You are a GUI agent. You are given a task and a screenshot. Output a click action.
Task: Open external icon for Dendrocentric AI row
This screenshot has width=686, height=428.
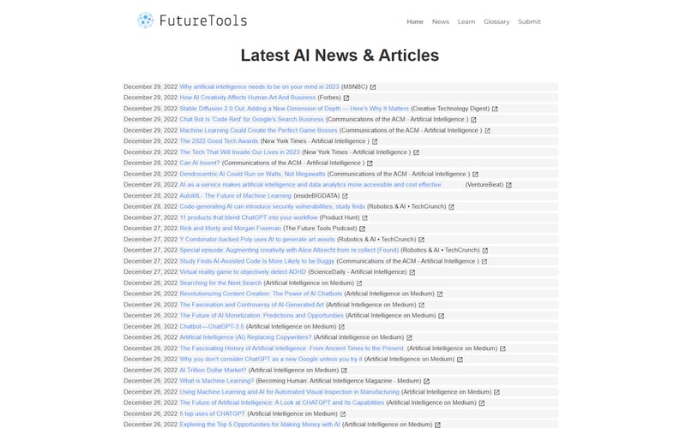[476, 175]
